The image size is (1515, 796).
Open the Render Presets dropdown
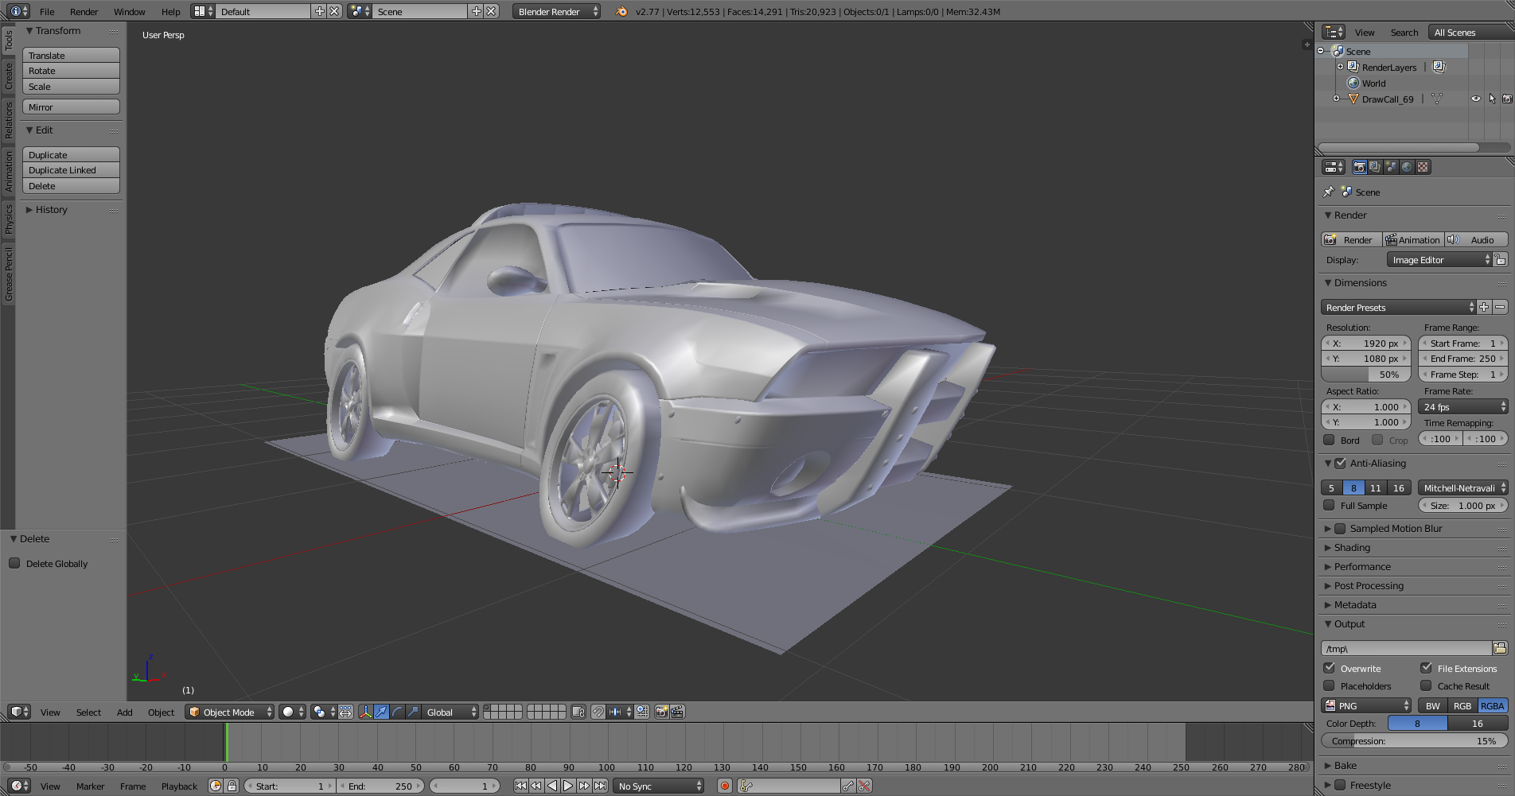(x=1398, y=307)
